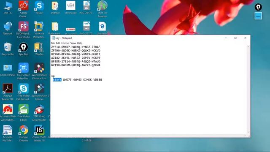The width and height of the screenshot is (270, 152).
Task: Select Zoner Photo Studio 18 shortcut
Action: click(39, 133)
